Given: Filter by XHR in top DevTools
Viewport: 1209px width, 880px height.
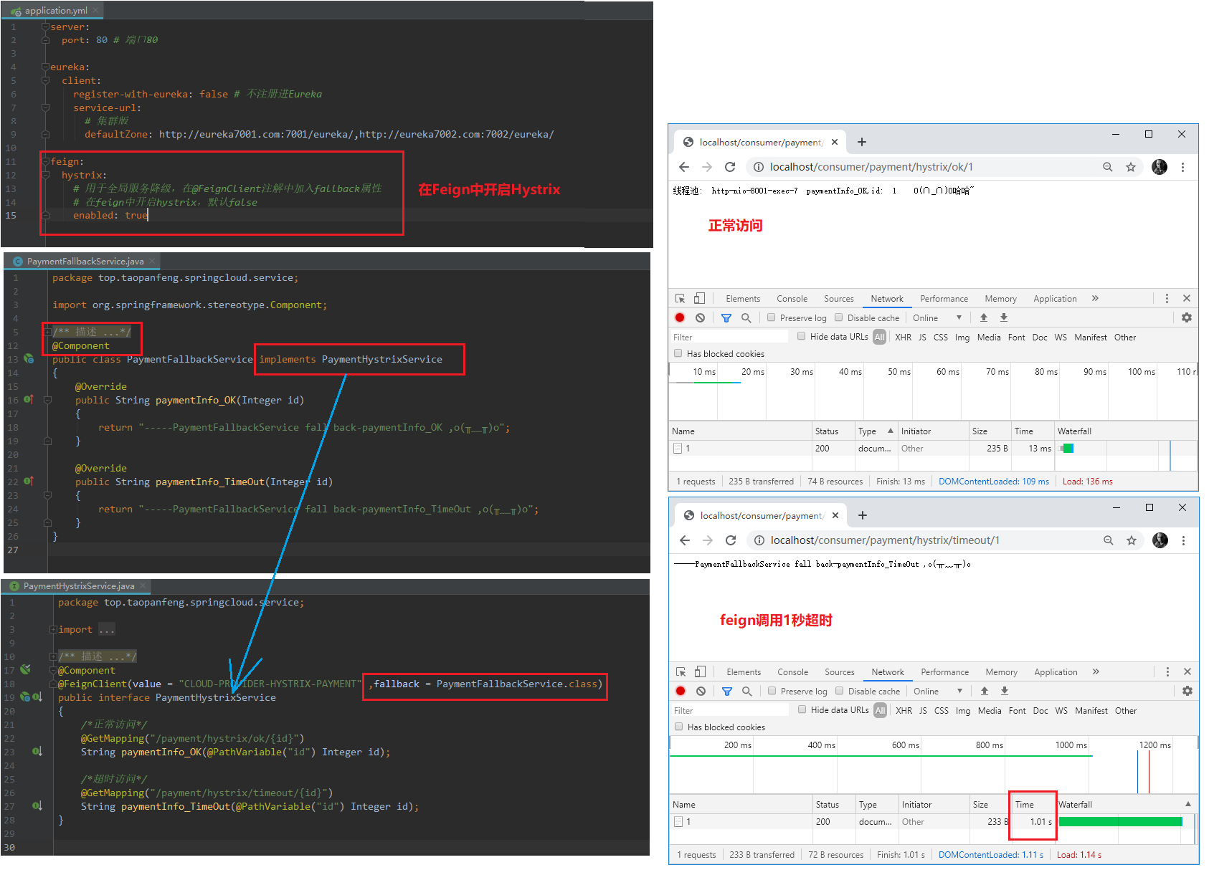Looking at the screenshot, I should [904, 337].
